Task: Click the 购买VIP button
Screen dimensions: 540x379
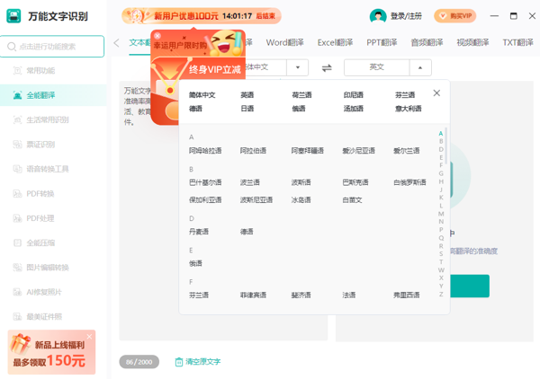Action: [x=454, y=16]
